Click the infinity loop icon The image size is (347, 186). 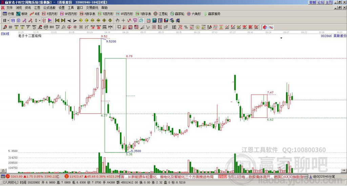point(271,27)
